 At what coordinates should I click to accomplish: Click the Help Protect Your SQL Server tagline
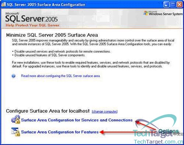(32, 25)
